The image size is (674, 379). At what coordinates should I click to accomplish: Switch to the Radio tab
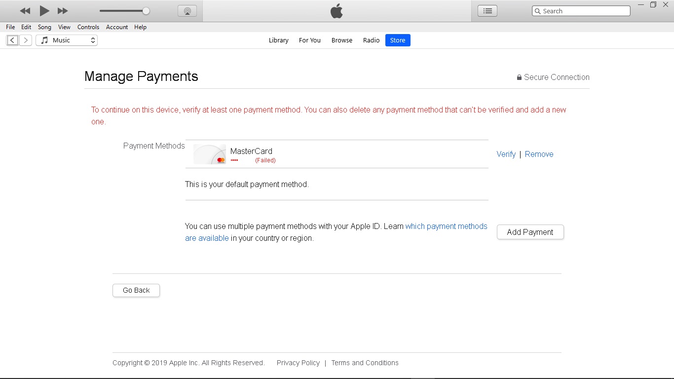[x=372, y=40]
